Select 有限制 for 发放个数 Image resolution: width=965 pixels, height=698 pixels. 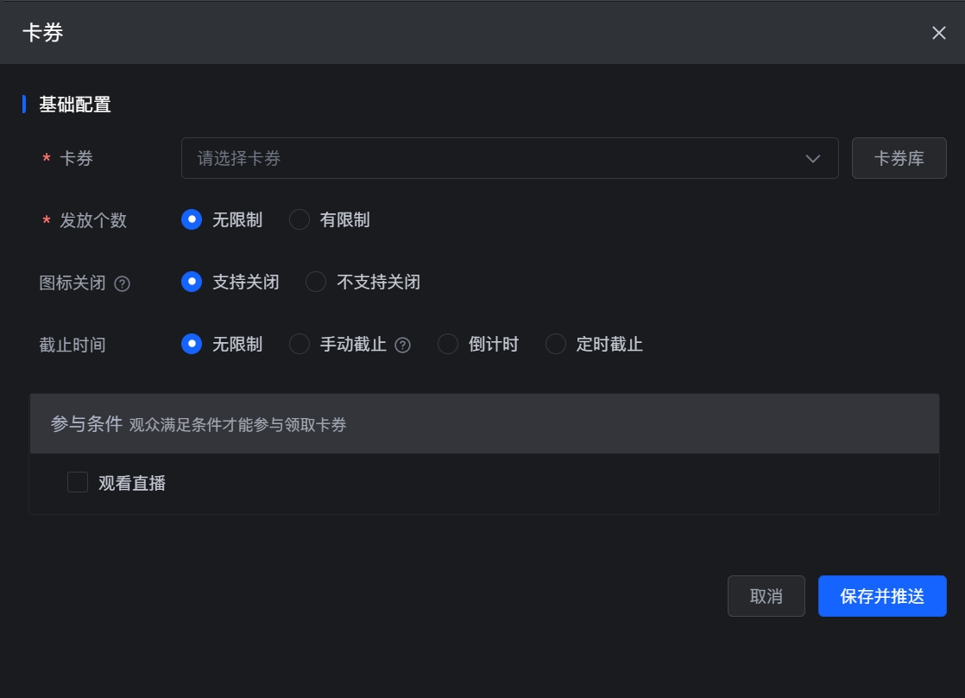pos(300,220)
